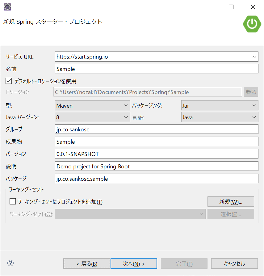Click the < 戻る(B) button
This screenshot has width=264, height=276.
86,263
